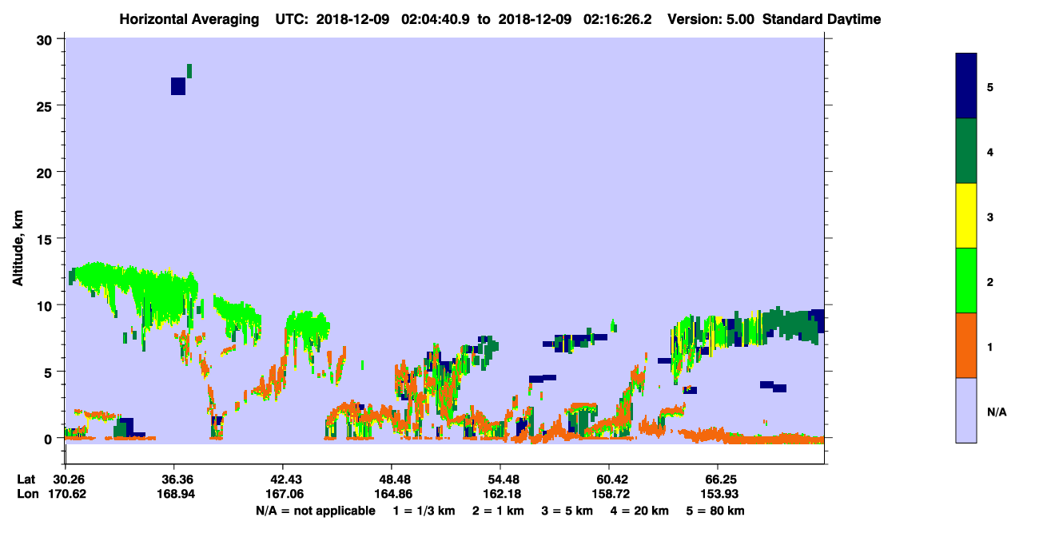Click longitude value 170.62
The height and width of the screenshot is (533, 1039).
pos(66,494)
